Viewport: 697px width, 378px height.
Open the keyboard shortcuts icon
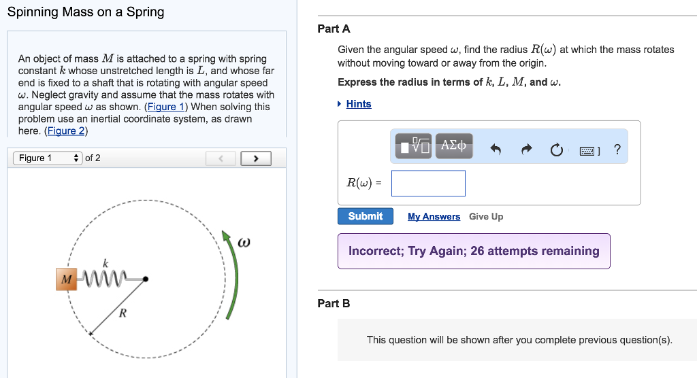(x=589, y=150)
